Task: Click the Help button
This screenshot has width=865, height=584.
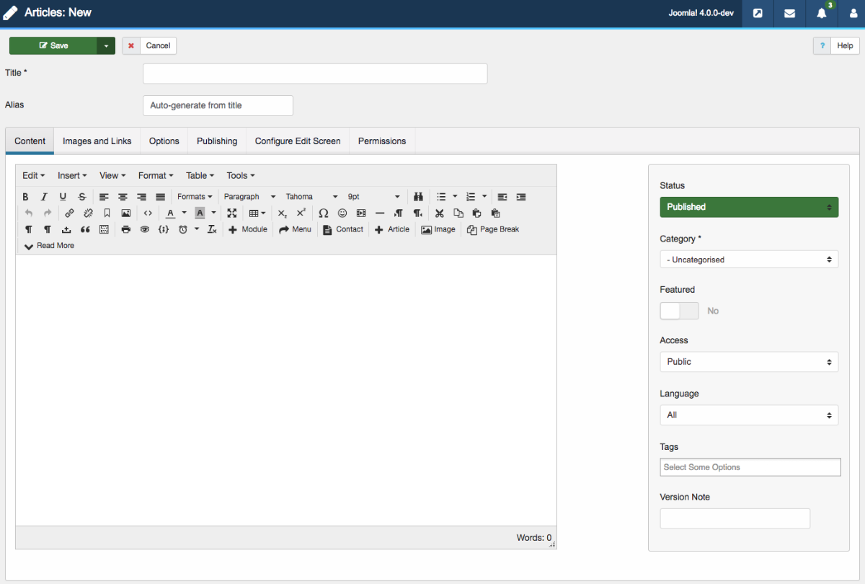Action: coord(844,45)
